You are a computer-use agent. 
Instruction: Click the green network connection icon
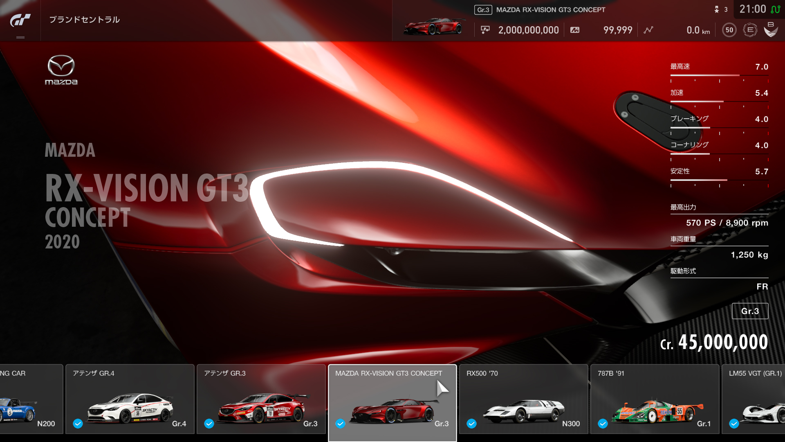tap(776, 9)
